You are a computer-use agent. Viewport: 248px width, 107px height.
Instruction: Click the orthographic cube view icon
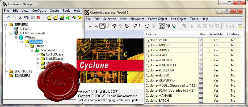coord(168,26)
